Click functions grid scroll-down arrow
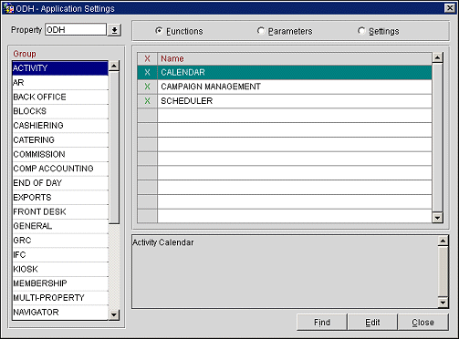Image resolution: width=459 pixels, height=339 pixels. pyautogui.click(x=437, y=218)
